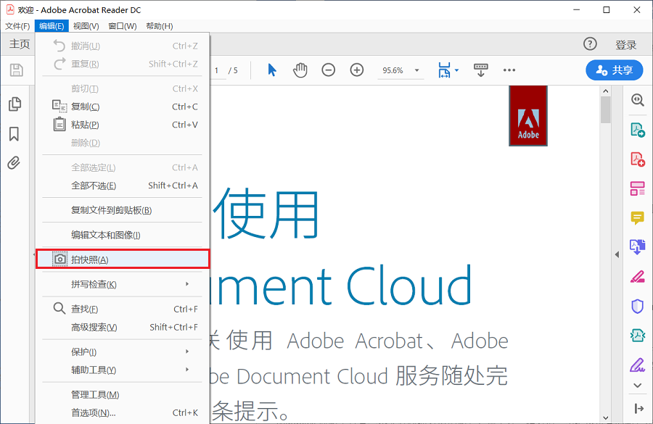653x424 pixels.
Task: Open the bookmarks panel
Action: pyautogui.click(x=14, y=134)
